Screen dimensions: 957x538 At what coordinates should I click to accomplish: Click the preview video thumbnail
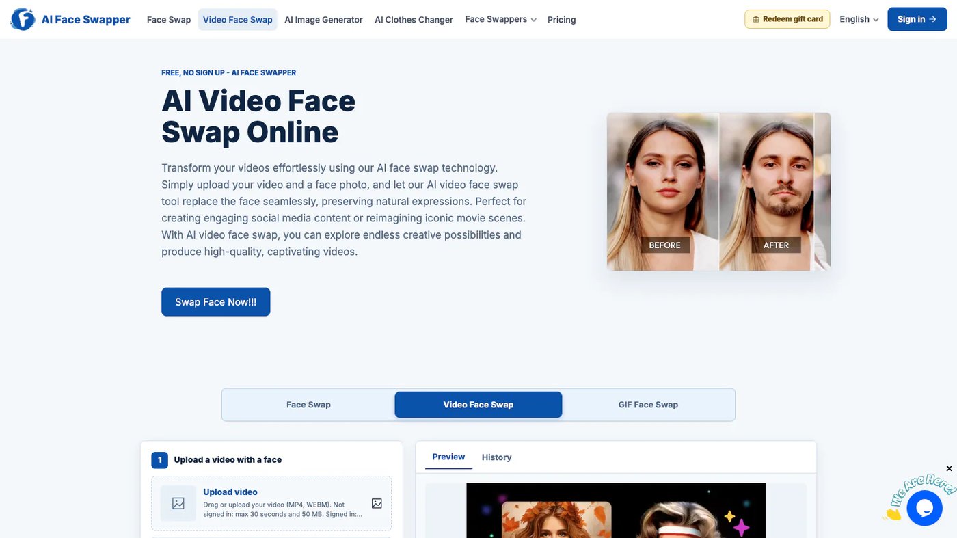(x=616, y=511)
